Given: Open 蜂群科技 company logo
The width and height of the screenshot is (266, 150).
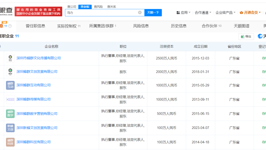Looking at the screenshot, I should (10, 142).
